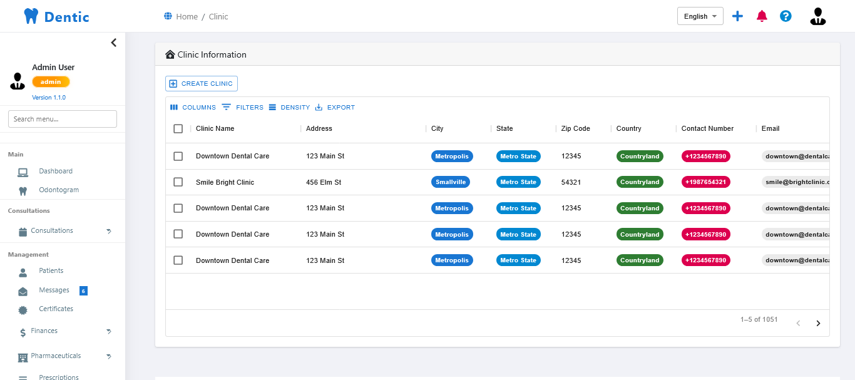Click the Smallville city badge
855x380 pixels.
click(x=451, y=182)
